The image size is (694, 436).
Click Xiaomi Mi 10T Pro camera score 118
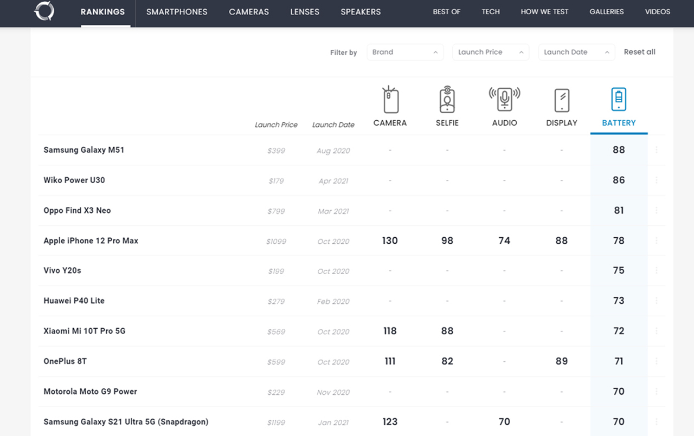(390, 331)
